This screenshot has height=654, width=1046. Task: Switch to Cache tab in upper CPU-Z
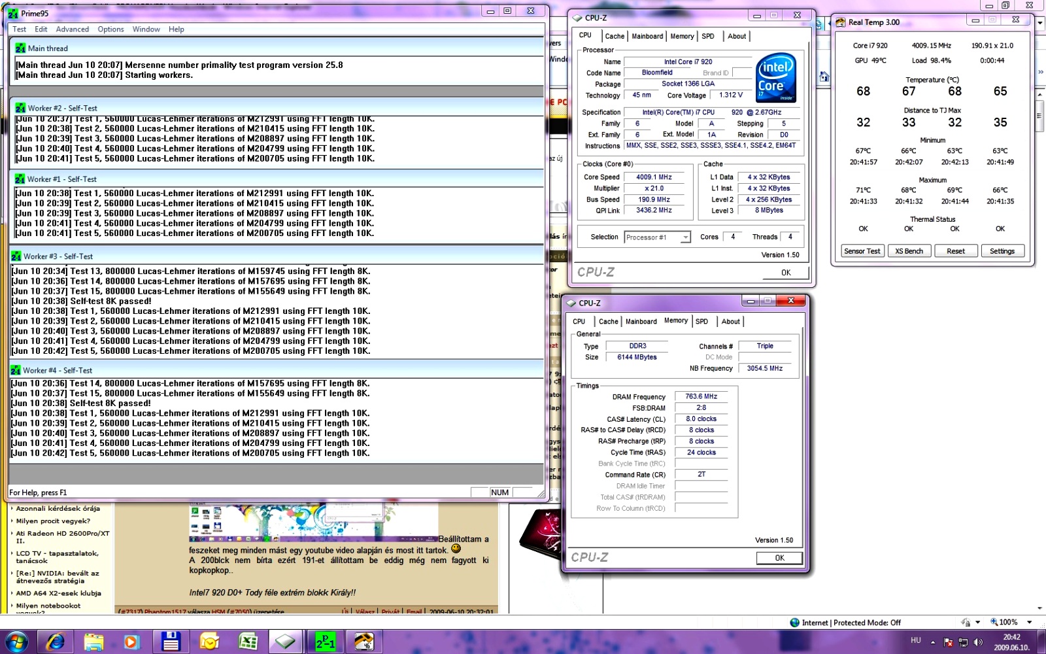(x=615, y=37)
